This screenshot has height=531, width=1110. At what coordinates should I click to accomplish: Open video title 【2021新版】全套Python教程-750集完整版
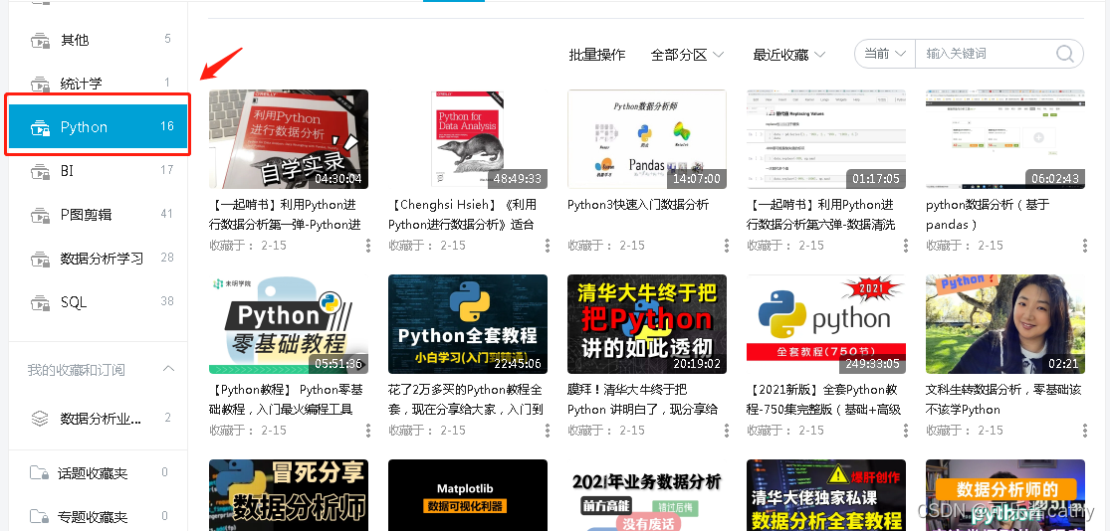point(824,399)
